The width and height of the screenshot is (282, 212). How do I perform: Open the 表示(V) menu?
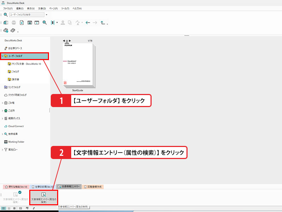[x=31, y=8]
